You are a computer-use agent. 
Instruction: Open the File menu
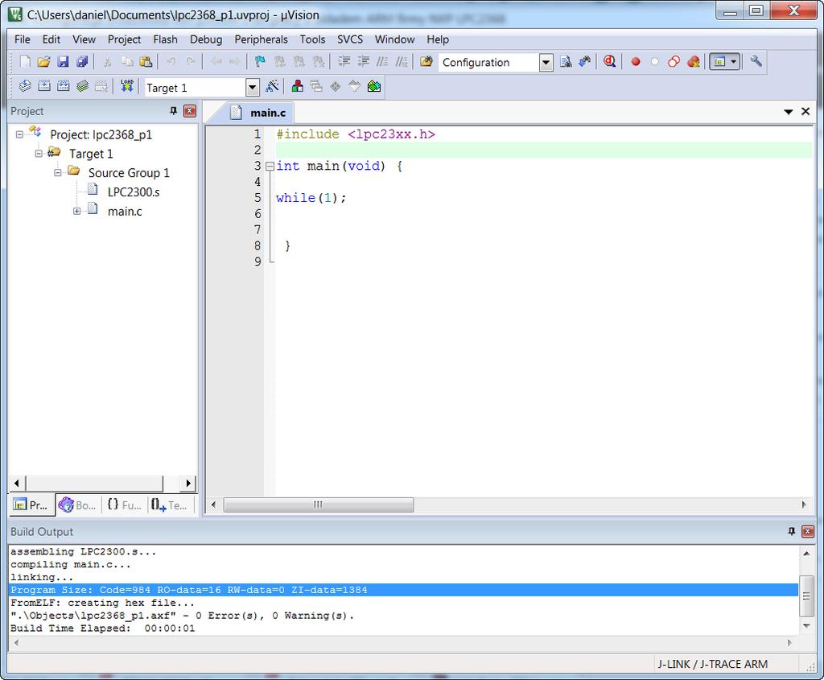pos(22,39)
